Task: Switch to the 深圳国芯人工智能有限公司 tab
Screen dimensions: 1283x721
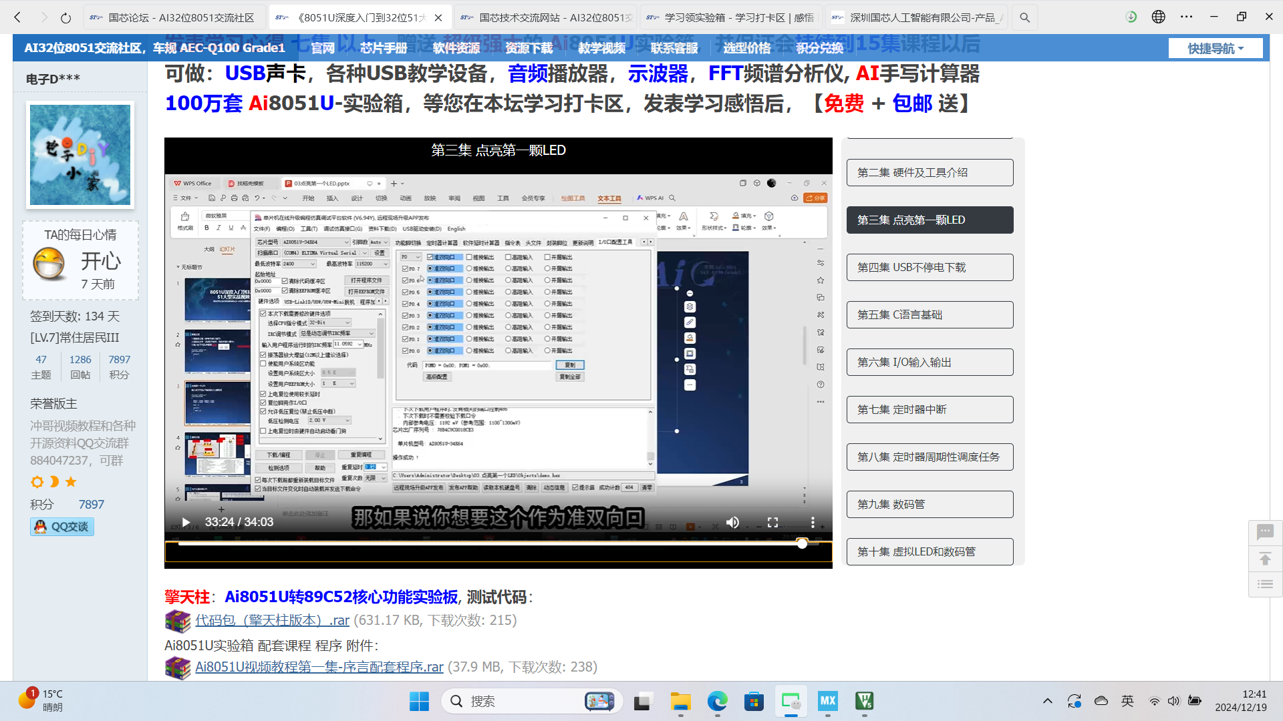Action: click(917, 18)
